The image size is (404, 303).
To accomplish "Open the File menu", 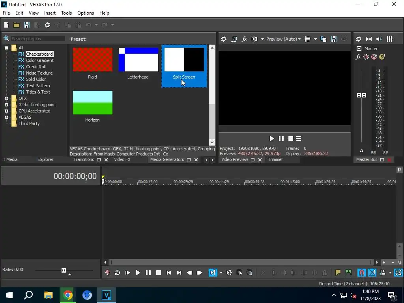I will pos(6,13).
